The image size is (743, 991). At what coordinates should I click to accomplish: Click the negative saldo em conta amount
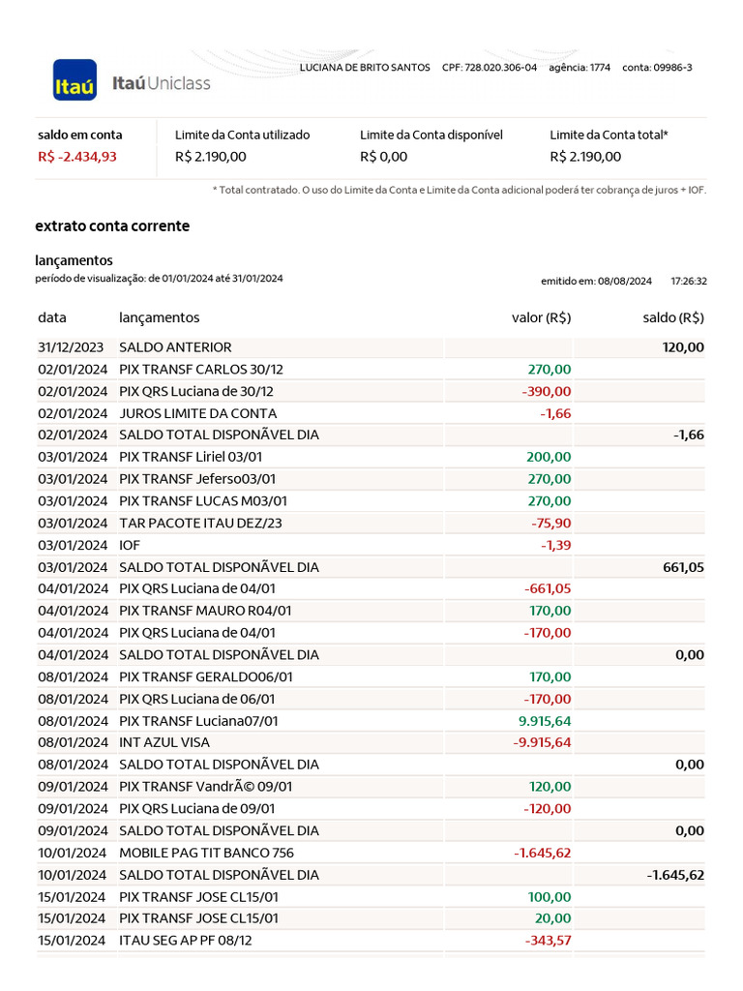coord(77,157)
